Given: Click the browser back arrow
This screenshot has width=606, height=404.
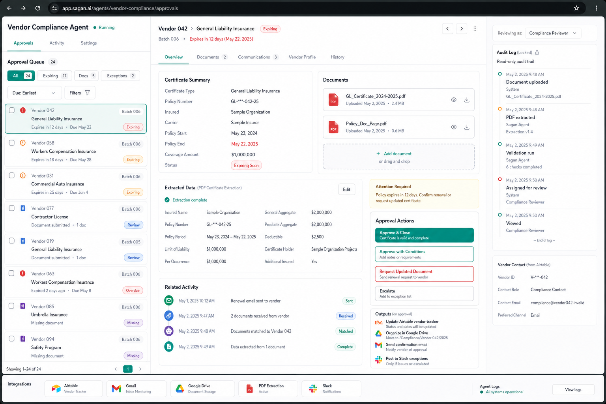Looking at the screenshot, I should pos(9,8).
